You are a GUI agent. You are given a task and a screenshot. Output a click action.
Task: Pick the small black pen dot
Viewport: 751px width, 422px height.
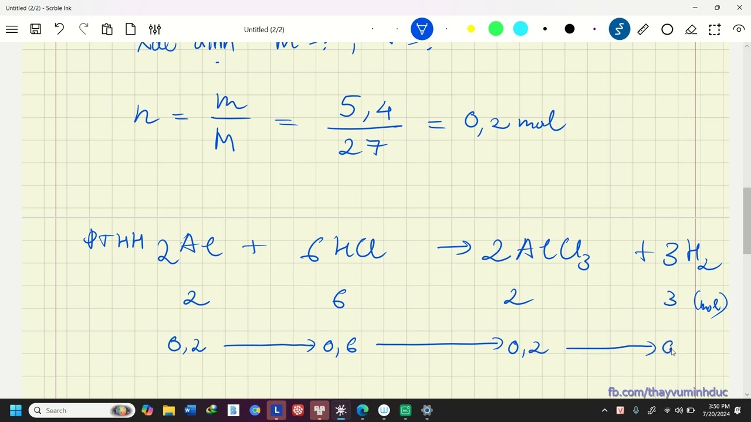click(x=545, y=29)
